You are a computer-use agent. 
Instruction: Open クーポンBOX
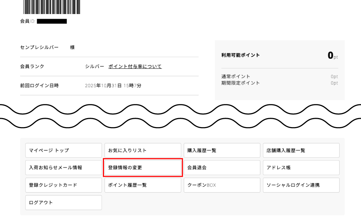(x=222, y=185)
